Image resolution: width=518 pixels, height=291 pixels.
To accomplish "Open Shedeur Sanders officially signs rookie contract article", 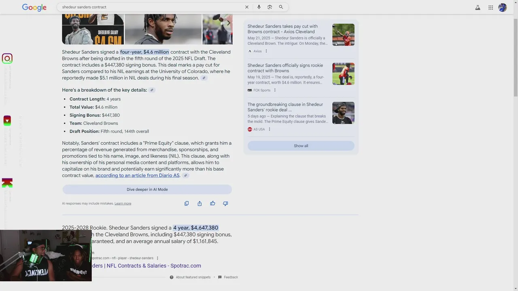I will (x=285, y=68).
